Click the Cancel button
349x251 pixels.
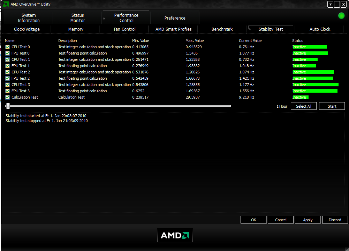pyautogui.click(x=281, y=220)
